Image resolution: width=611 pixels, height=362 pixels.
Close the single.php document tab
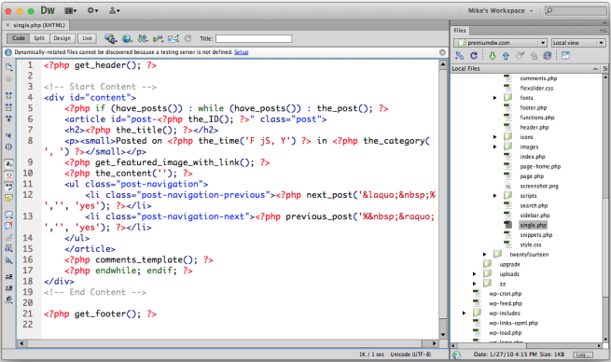[x=7, y=25]
